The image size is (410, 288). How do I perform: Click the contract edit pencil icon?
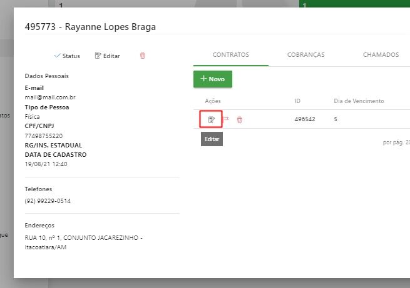(x=212, y=119)
